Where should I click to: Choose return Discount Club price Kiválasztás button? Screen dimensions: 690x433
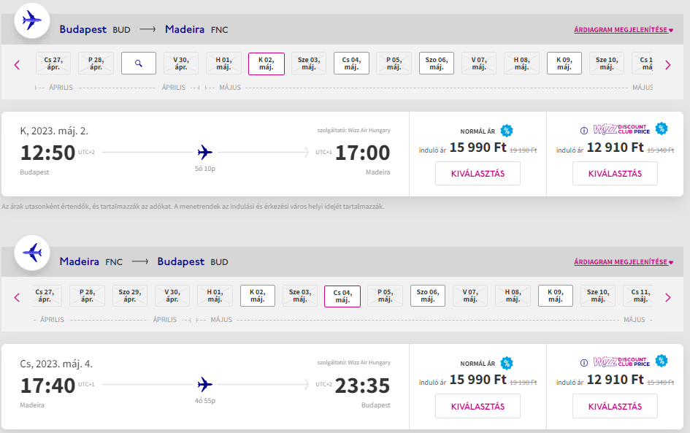click(x=615, y=406)
